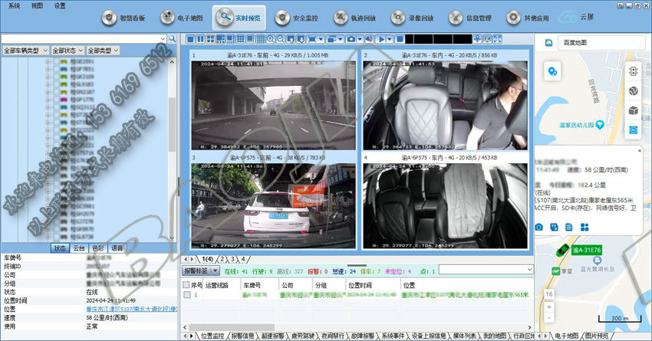Switch to the 云台 tab

click(79, 248)
